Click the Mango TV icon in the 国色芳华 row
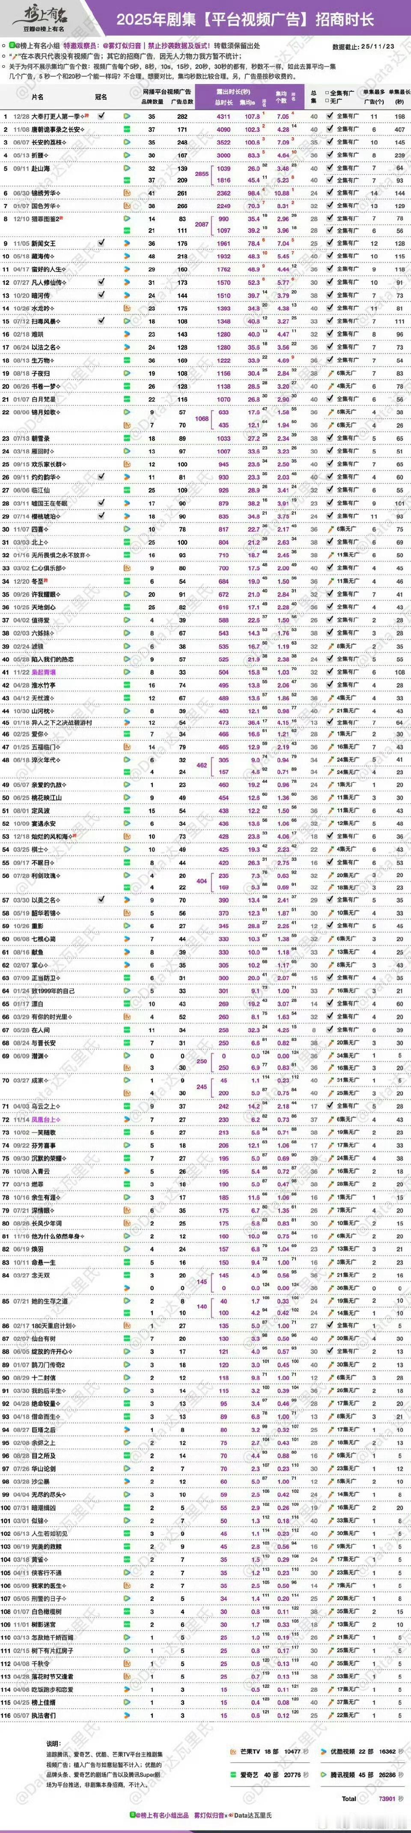The width and height of the screenshot is (411, 1833). [x=127, y=205]
